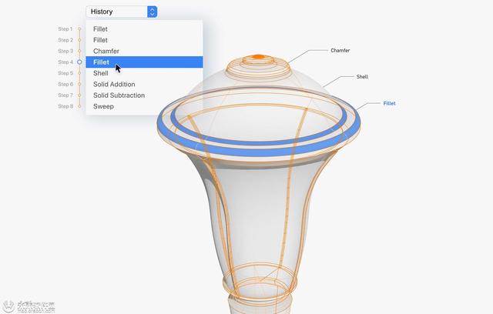The width and height of the screenshot is (493, 314).
Task: Click the watermark logo icon
Action: tap(8, 306)
